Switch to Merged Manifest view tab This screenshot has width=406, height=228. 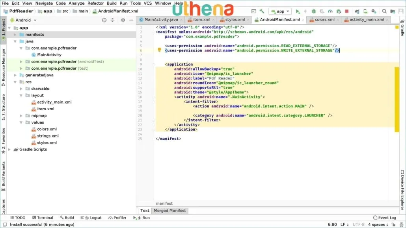pos(169,211)
